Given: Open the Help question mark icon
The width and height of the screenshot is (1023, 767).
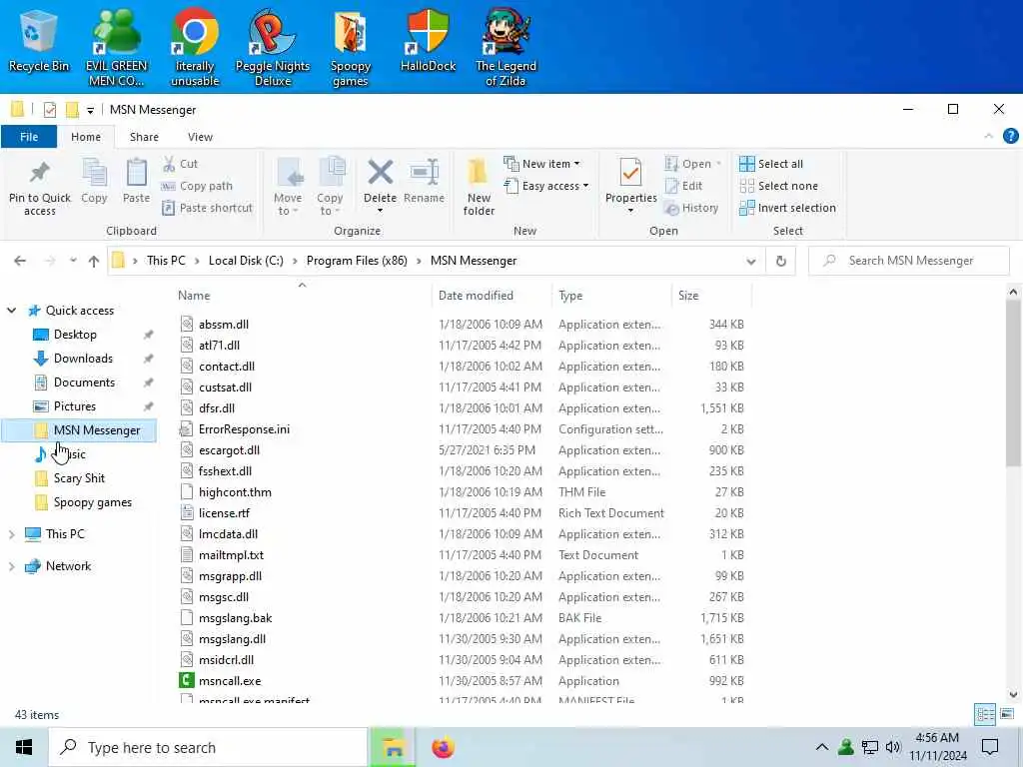Looking at the screenshot, I should tap(1011, 136).
